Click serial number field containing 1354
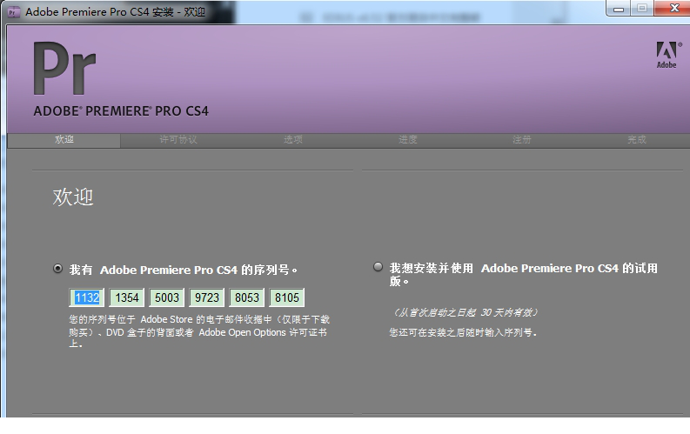This screenshot has width=690, height=434. [x=127, y=297]
